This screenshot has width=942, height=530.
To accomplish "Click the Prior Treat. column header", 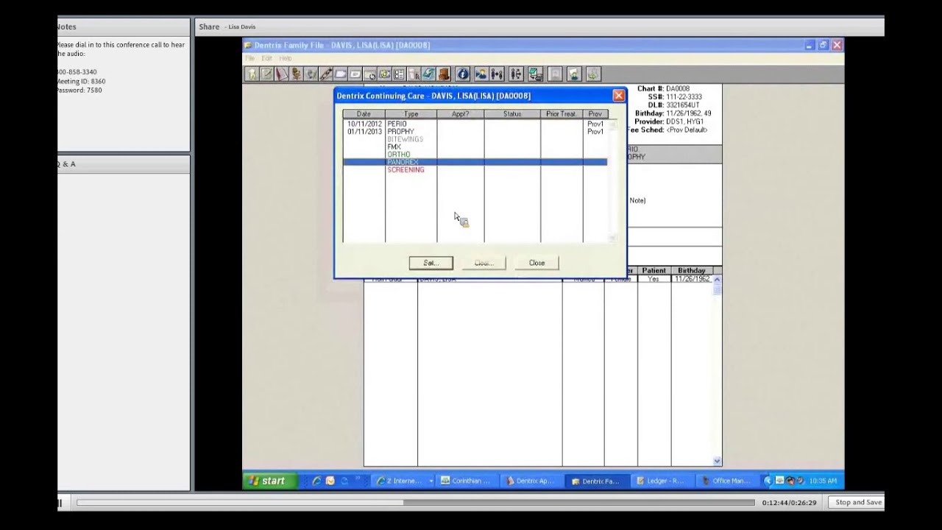I will (x=562, y=114).
